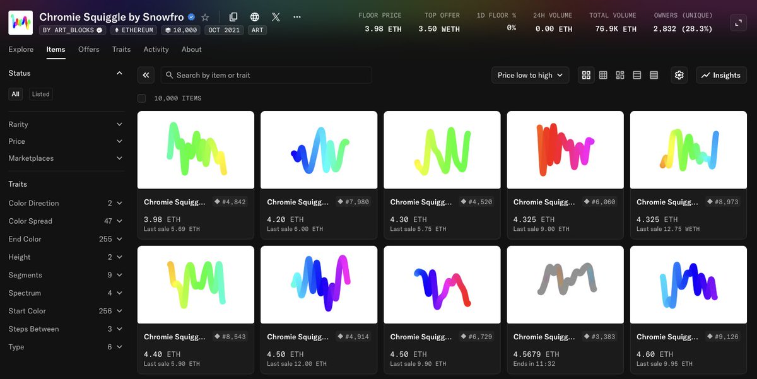Viewport: 757px width, 379px height.
Task: Go to the Explore tab
Action: click(x=21, y=49)
